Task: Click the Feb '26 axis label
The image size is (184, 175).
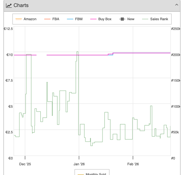Action: 133,164
